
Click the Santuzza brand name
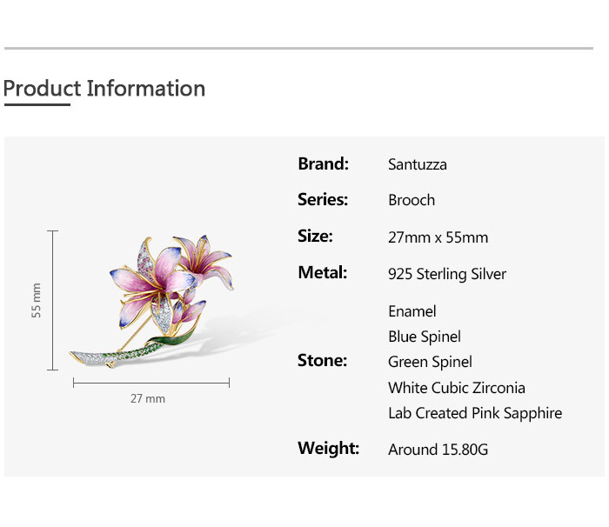coord(418,164)
